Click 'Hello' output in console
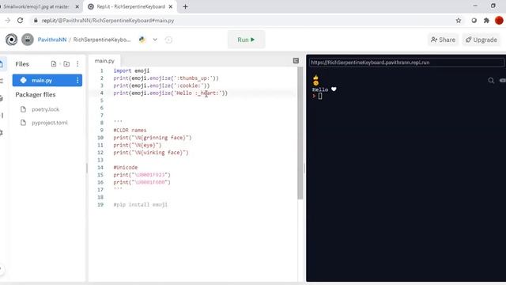506x285 pixels. pyautogui.click(x=320, y=89)
